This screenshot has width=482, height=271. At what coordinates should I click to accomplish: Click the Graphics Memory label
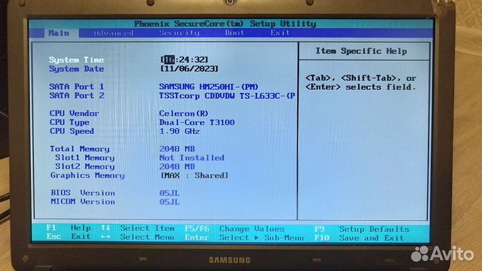coord(87,175)
